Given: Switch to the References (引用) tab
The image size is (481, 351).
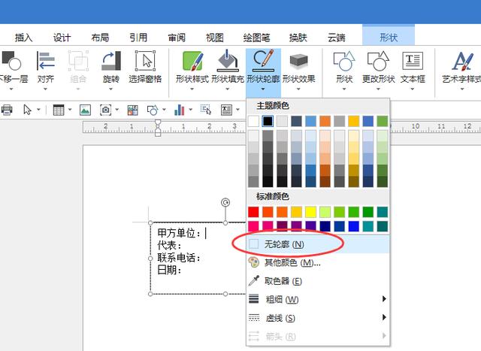Looking at the screenshot, I should pos(138,38).
